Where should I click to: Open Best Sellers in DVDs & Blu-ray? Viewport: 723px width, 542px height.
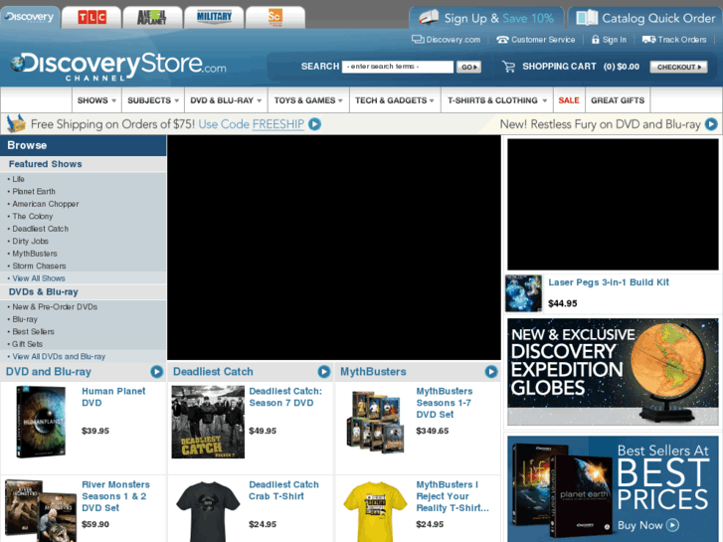coord(33,331)
